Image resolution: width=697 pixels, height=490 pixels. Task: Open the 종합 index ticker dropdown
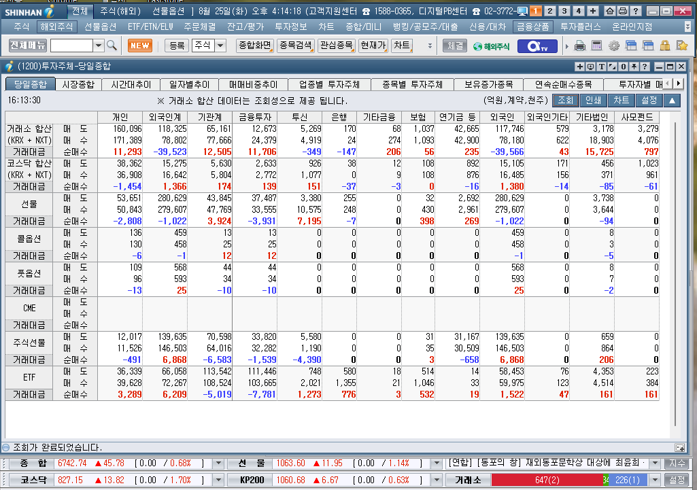point(218,463)
